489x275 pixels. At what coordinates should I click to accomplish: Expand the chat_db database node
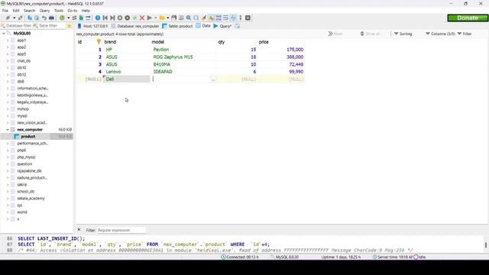(x=8, y=61)
